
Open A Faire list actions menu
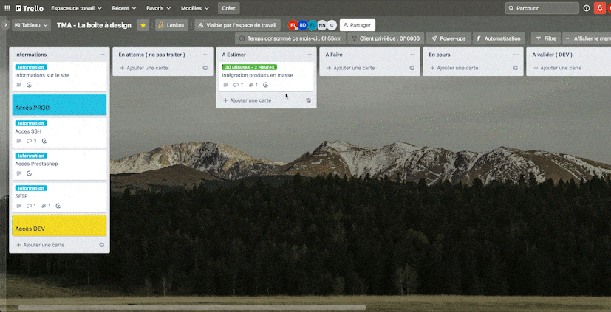413,55
